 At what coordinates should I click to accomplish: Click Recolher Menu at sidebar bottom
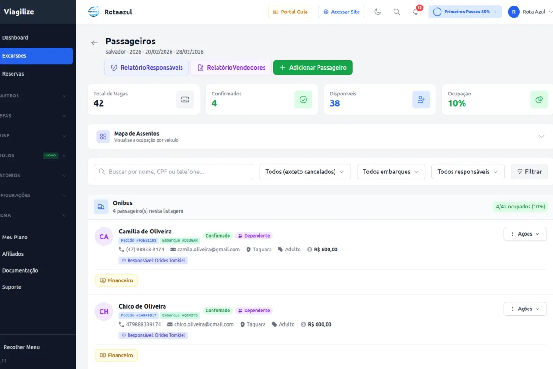coord(22,347)
